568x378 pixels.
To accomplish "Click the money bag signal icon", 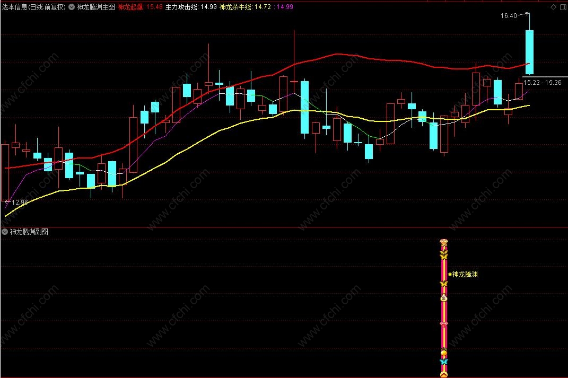I will (444, 297).
